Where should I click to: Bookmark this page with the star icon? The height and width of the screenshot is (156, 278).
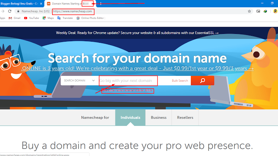(x=249, y=11)
